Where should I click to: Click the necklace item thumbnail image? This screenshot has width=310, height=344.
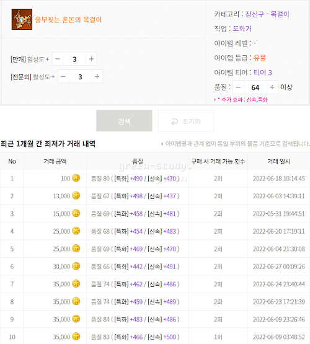point(22,19)
